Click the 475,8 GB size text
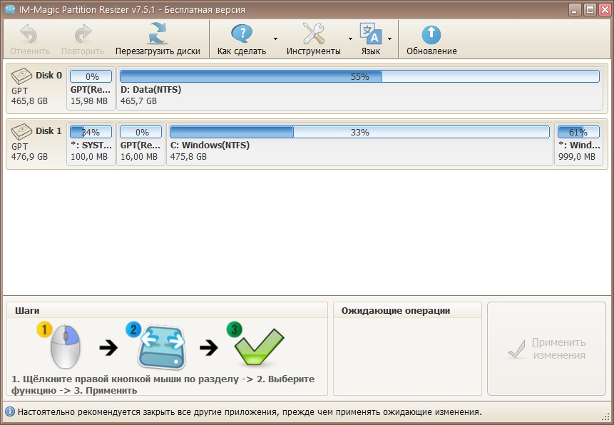Screen dimensions: 614x425 pos(188,157)
